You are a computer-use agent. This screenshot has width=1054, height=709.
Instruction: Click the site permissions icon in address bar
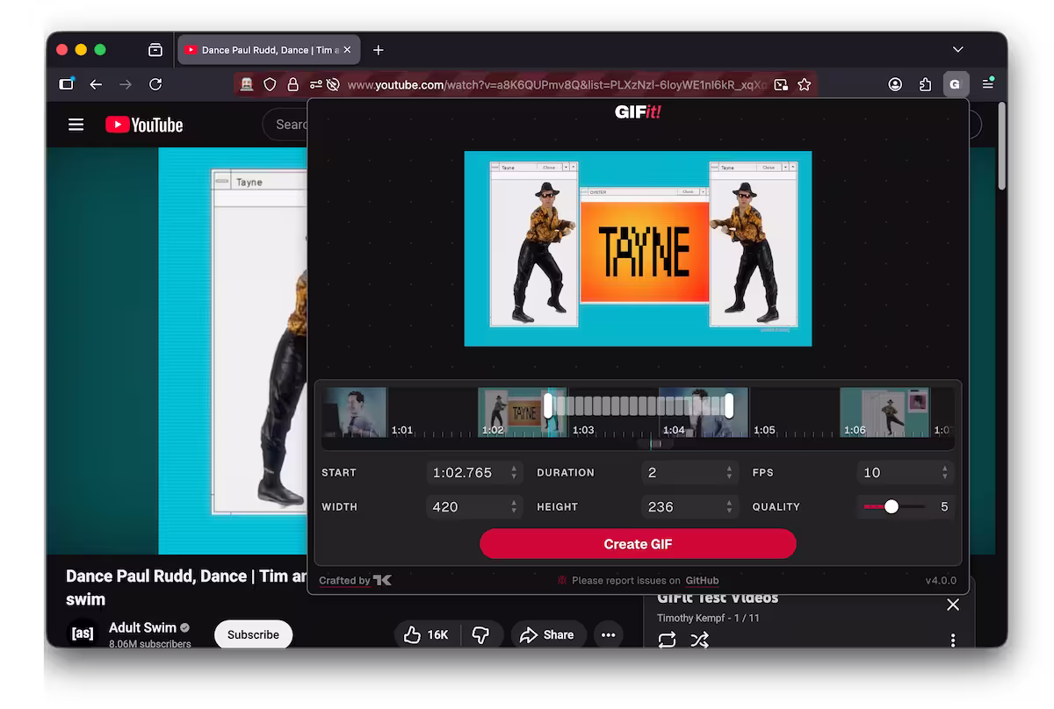tap(314, 85)
